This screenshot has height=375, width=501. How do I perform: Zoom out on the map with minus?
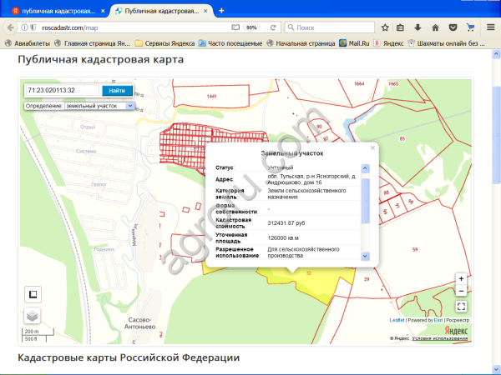[x=461, y=291]
